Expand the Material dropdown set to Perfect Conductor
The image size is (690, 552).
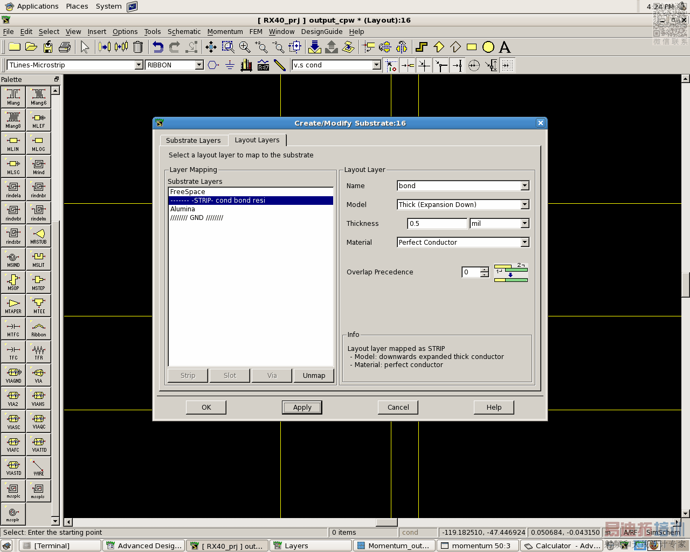tap(525, 243)
